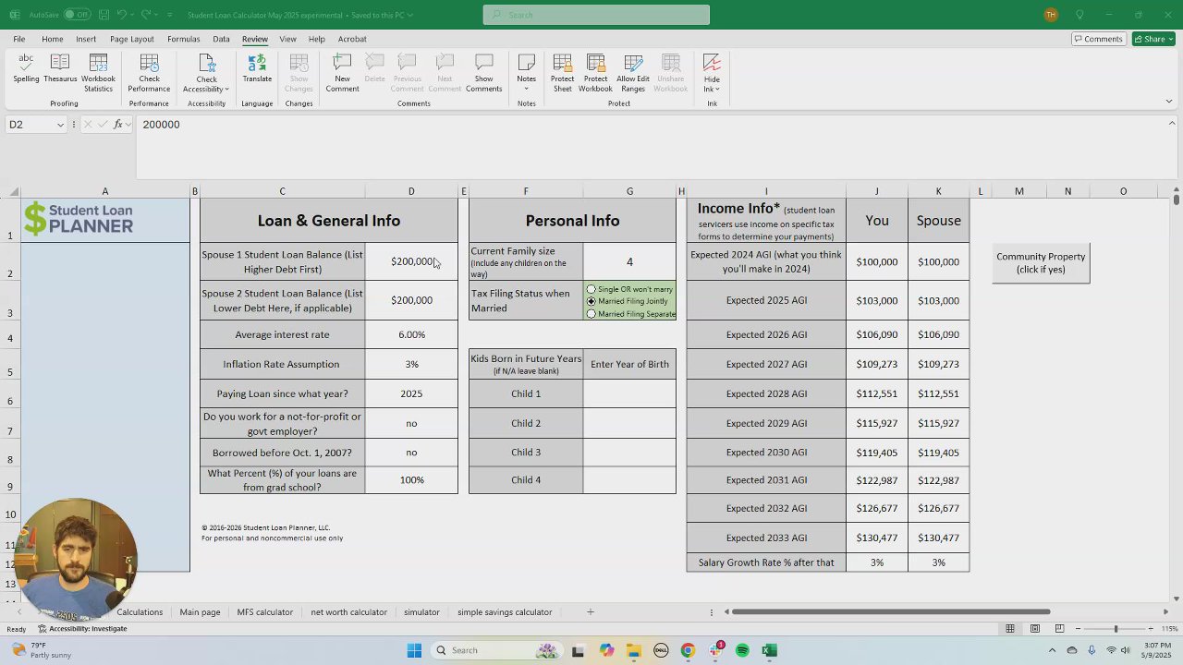Click the Redo arrow in title bar
1183x665 pixels.
coord(146,15)
